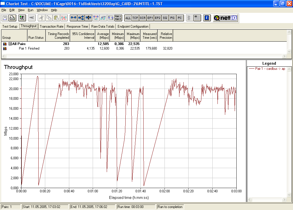293x210 pixels.
Task: Click the third endpoint-pair toolbar icon
Action: click(x=88, y=18)
